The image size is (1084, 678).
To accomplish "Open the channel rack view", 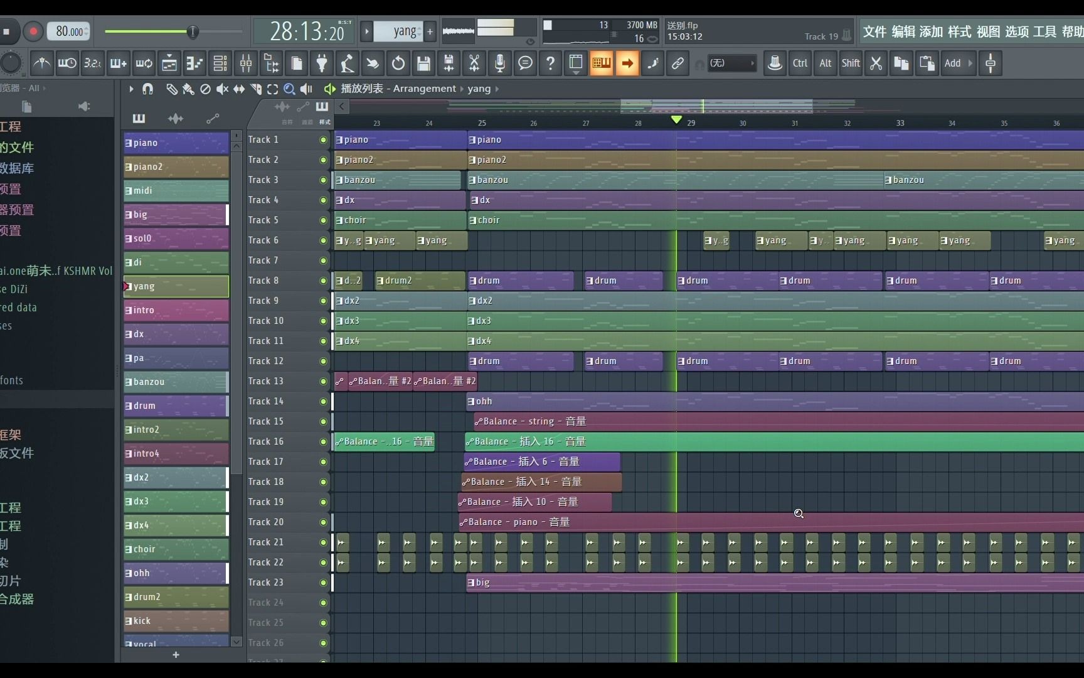I will pyautogui.click(x=220, y=63).
